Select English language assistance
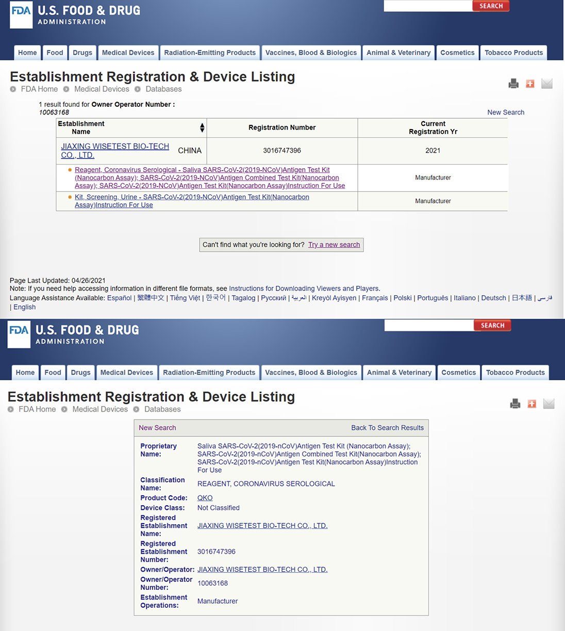565x631 pixels. [x=25, y=307]
